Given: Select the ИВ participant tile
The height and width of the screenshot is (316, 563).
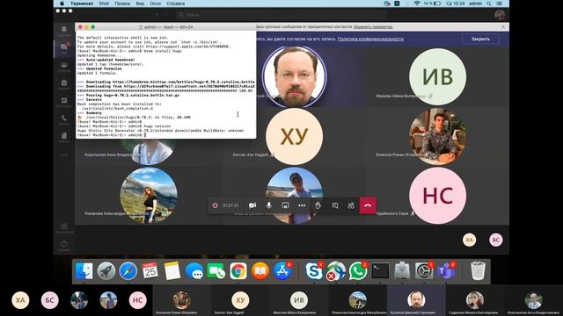Looking at the screenshot, I should click(x=438, y=76).
